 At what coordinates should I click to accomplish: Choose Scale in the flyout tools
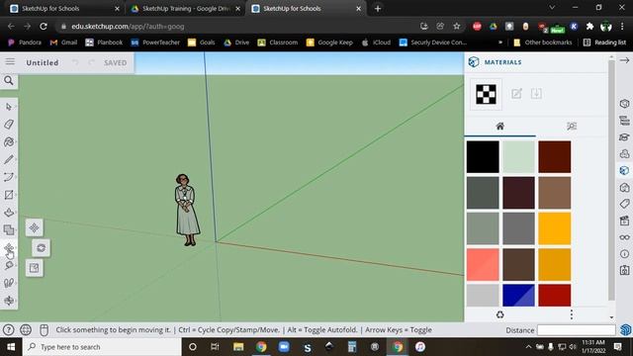[x=34, y=268]
